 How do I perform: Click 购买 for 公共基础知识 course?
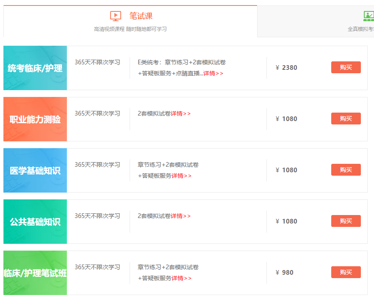click(346, 221)
